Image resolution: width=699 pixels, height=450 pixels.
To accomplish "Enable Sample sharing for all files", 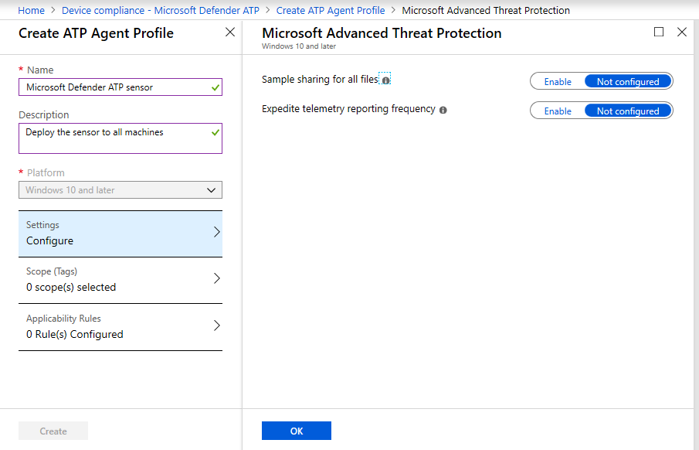I will click(558, 81).
